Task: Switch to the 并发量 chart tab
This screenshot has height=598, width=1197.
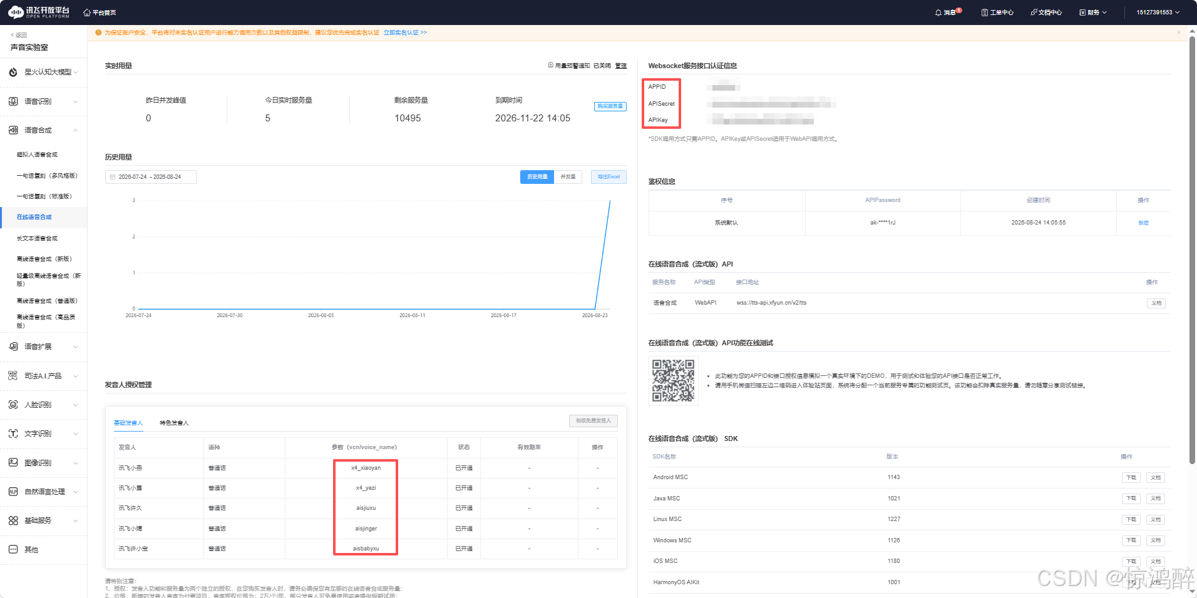Action: (568, 177)
